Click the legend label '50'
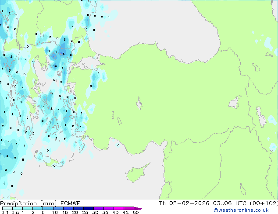This screenshot has height=214, width=278. tap(135, 212)
